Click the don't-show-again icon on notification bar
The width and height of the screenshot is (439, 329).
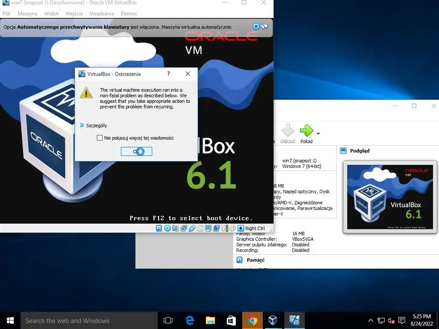(x=264, y=27)
